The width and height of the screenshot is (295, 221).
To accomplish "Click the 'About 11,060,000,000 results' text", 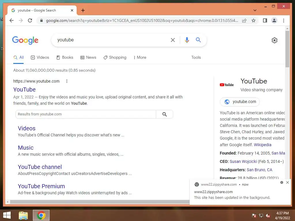I will [x=54, y=70].
